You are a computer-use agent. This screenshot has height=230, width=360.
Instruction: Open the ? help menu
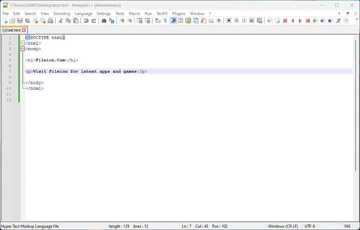tap(210, 14)
